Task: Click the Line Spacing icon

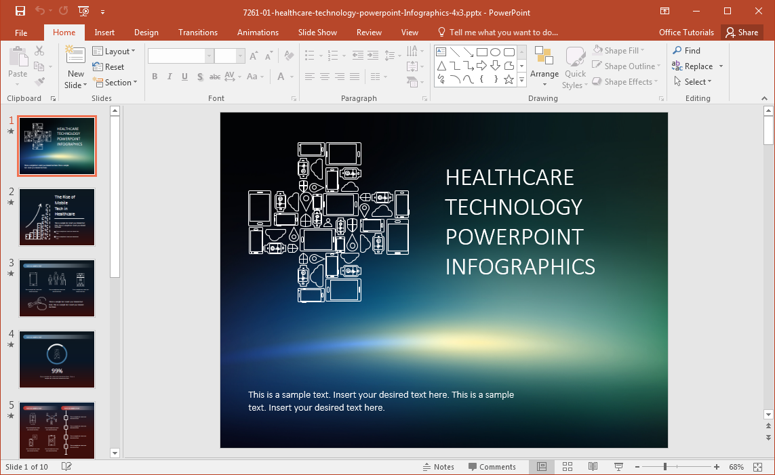Action: (x=390, y=56)
